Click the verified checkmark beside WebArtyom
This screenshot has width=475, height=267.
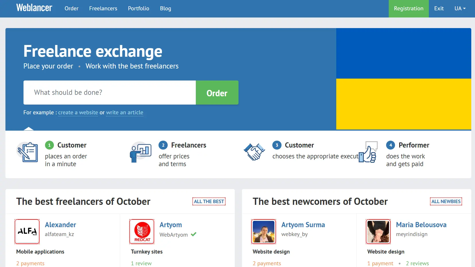194,234
